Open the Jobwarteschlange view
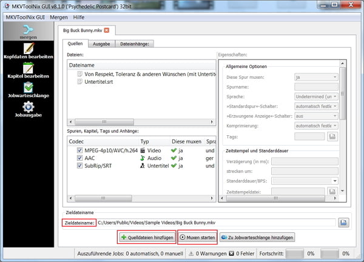The image size is (364, 262). click(x=29, y=90)
